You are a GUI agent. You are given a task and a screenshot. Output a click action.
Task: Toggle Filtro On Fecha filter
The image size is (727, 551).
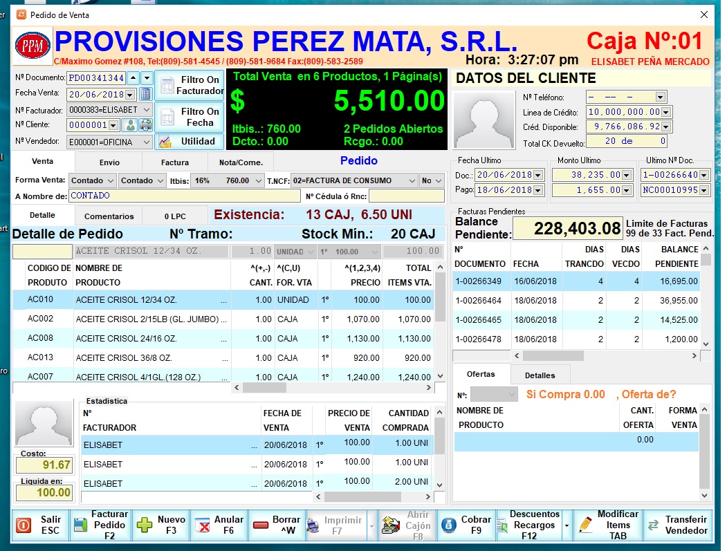tap(189, 117)
